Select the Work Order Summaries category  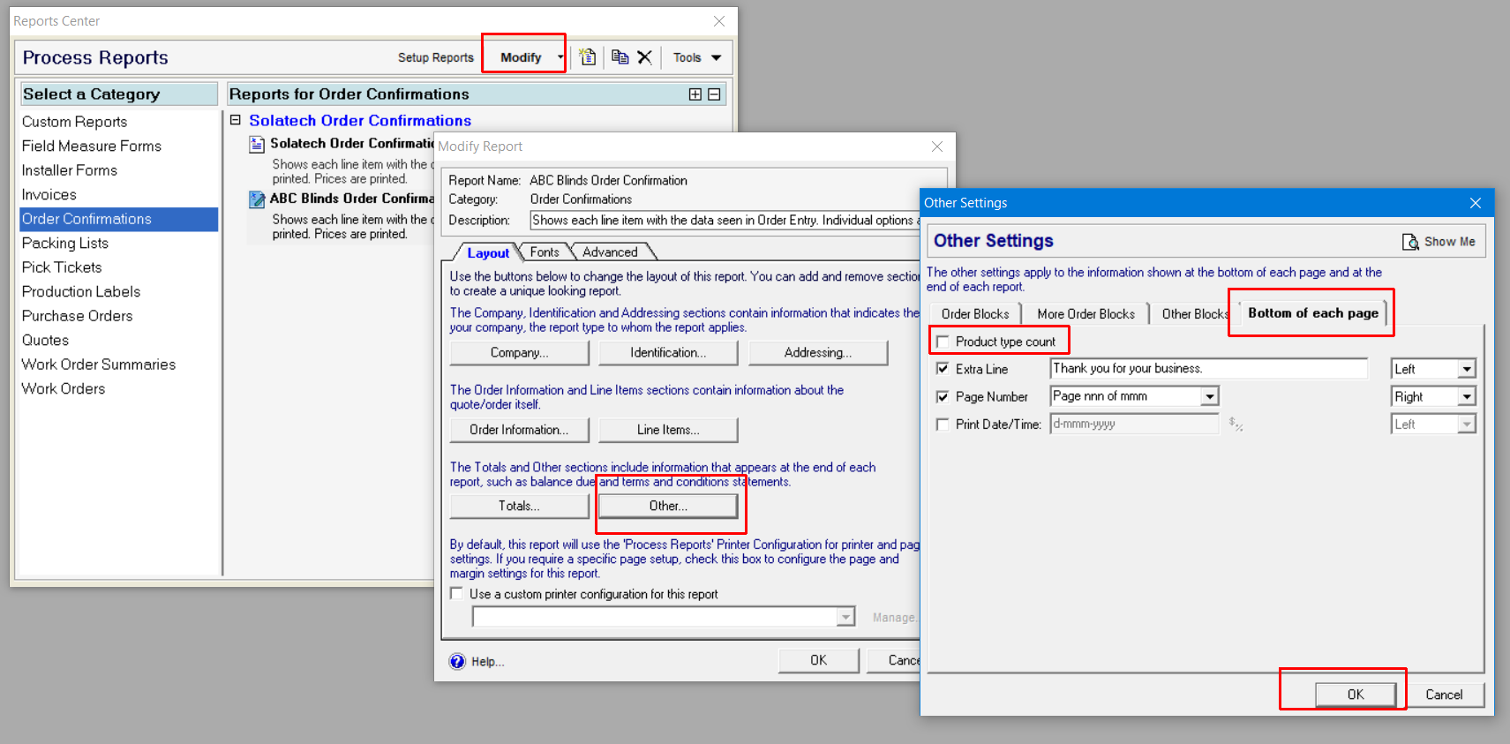pyautogui.click(x=99, y=364)
